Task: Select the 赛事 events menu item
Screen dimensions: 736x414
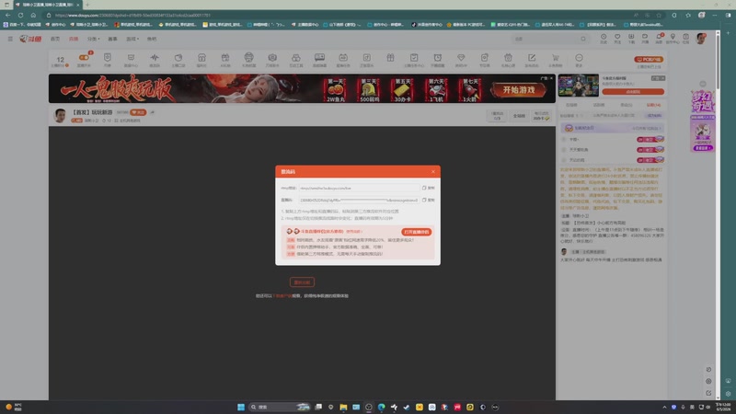Action: tap(112, 39)
